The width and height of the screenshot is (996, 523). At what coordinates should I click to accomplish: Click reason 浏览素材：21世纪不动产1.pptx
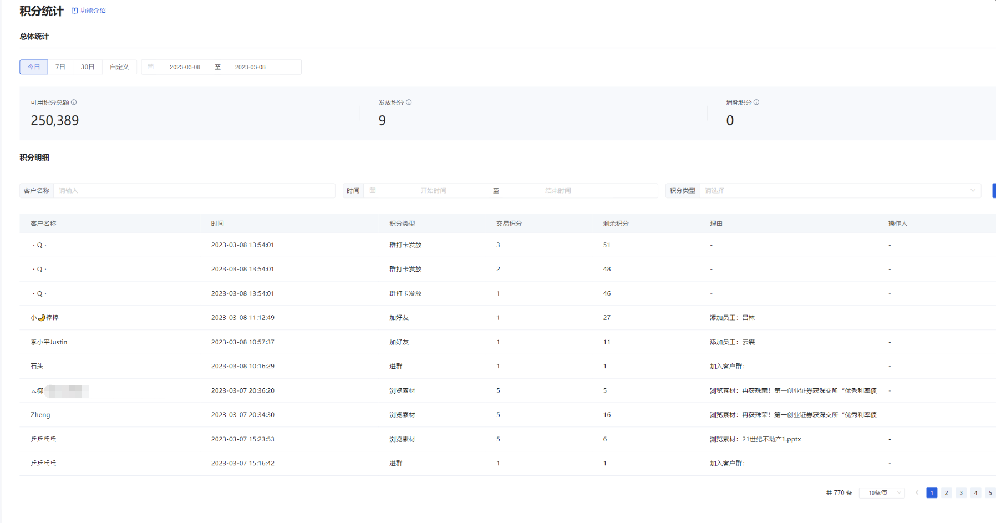pyautogui.click(x=755, y=439)
